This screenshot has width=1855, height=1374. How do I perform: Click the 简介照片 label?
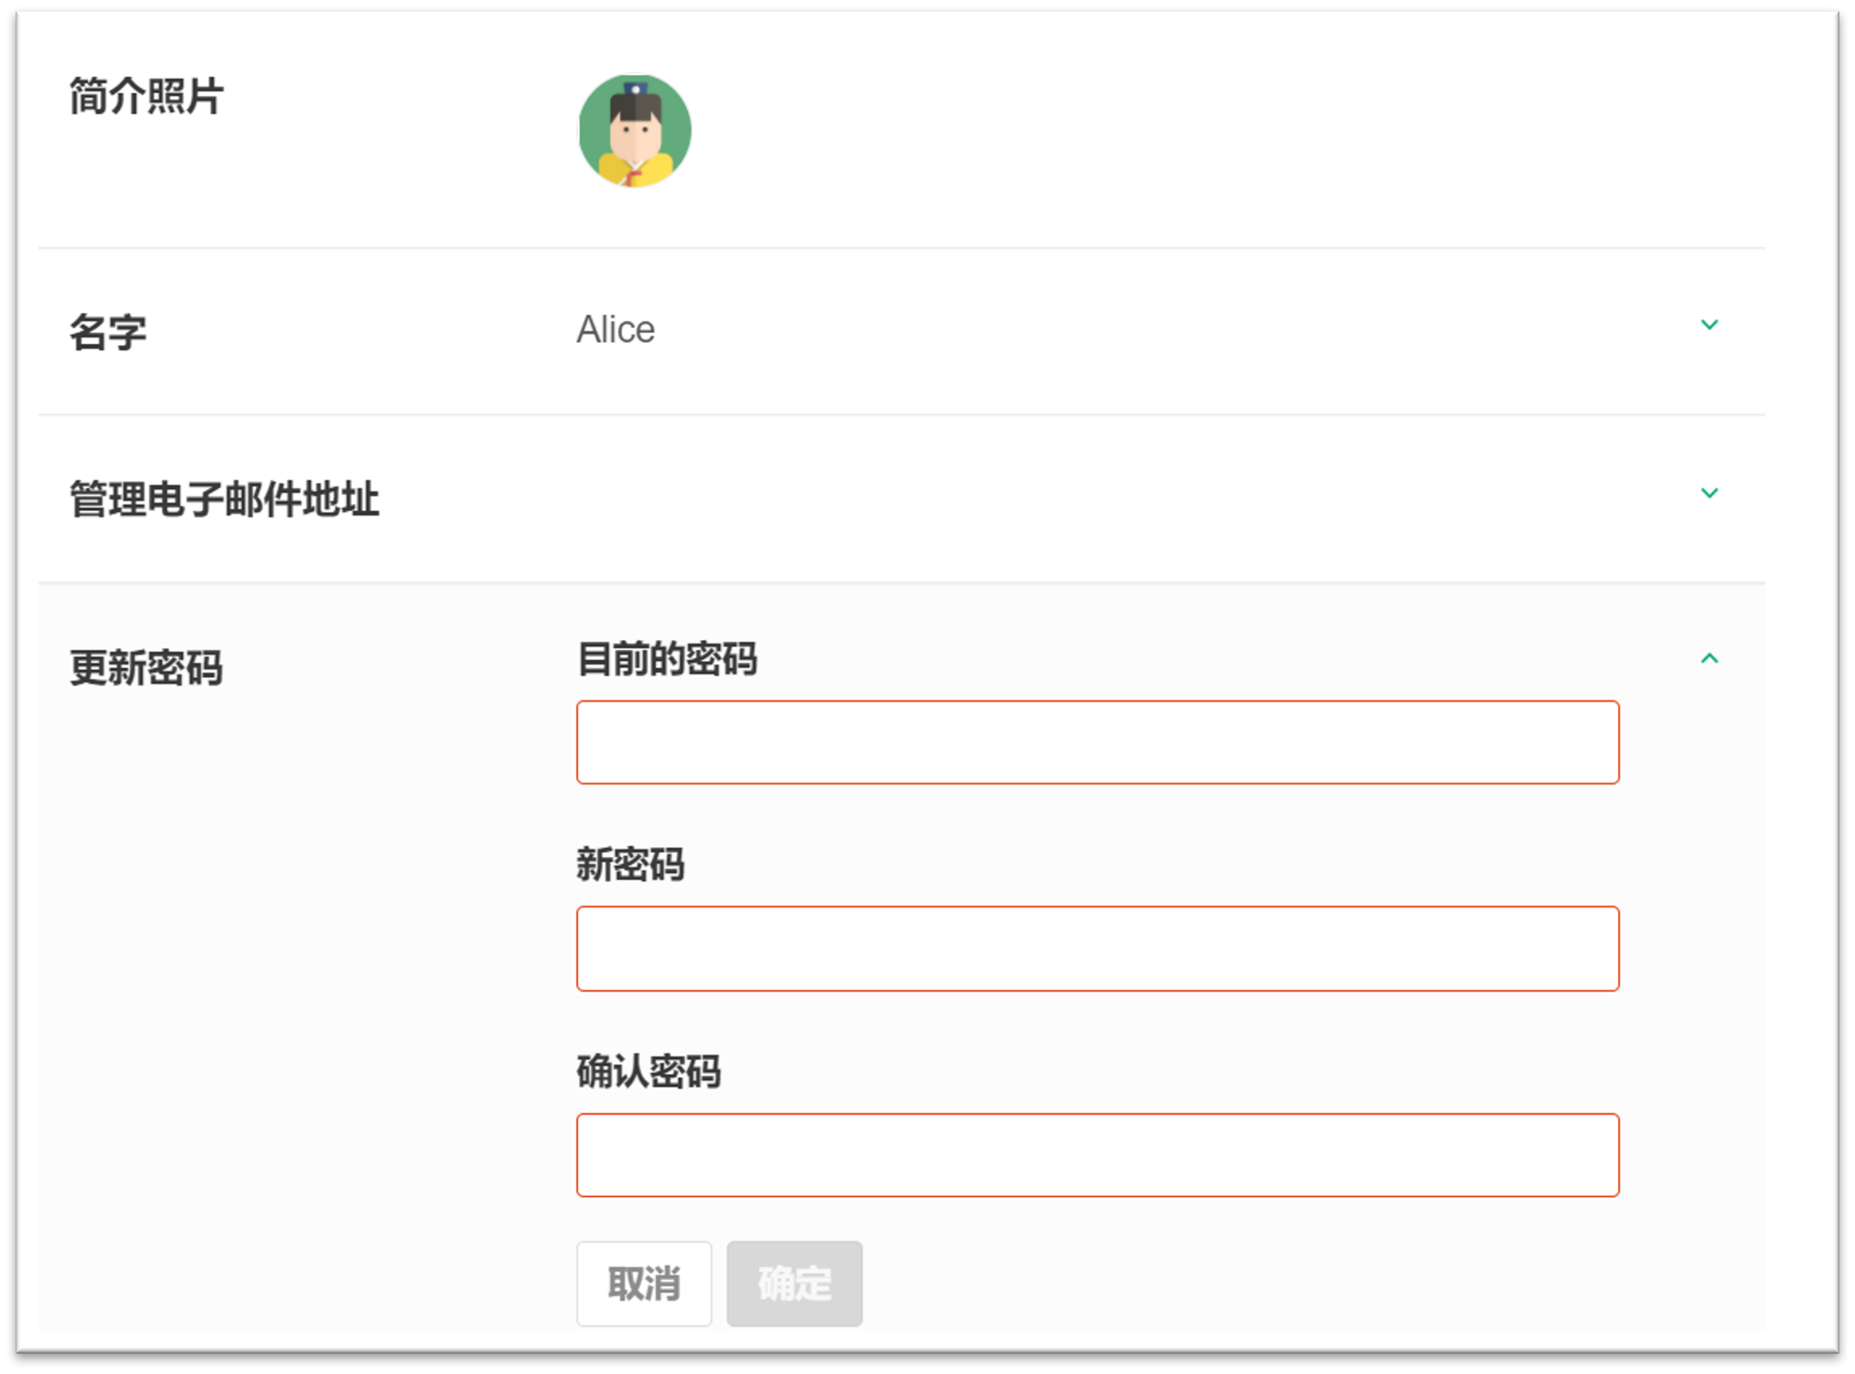[146, 96]
